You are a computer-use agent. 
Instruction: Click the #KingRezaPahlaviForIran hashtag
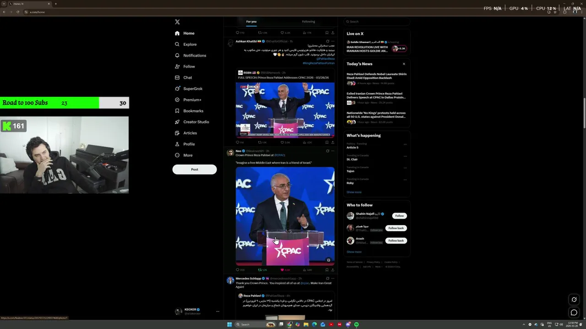point(319,63)
